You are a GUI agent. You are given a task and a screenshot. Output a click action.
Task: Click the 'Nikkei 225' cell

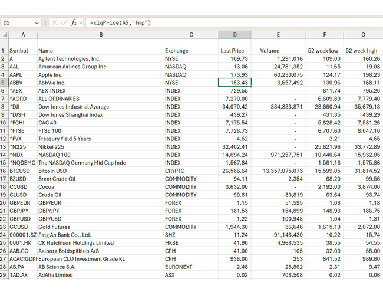coord(101,147)
